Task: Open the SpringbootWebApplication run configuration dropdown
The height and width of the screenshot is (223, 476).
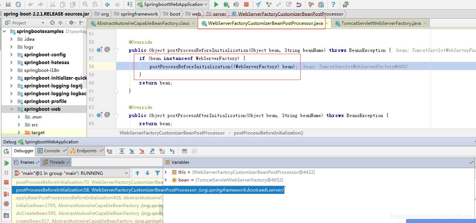Action: (x=172, y=4)
